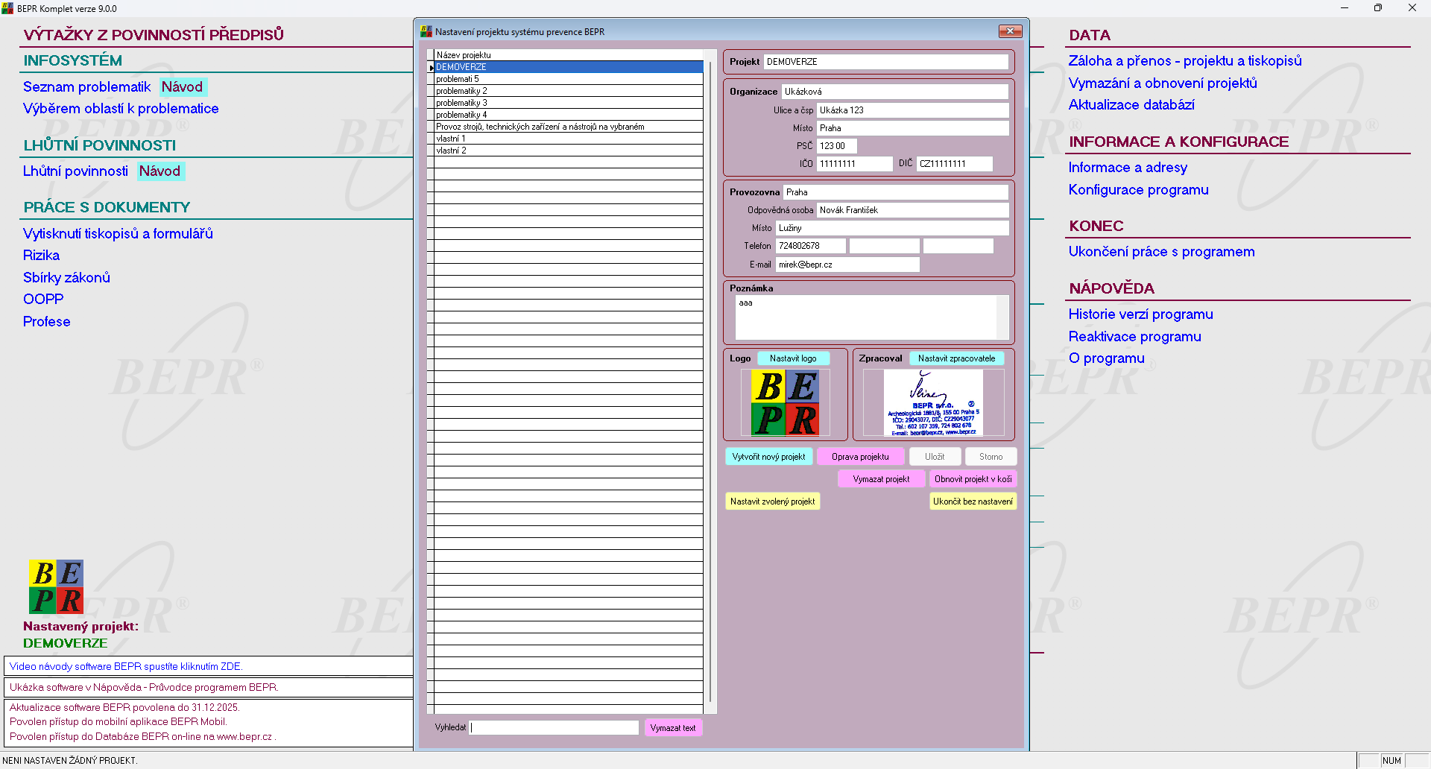Open the Profese link
This screenshot has height=769, width=1431.
[x=46, y=322]
